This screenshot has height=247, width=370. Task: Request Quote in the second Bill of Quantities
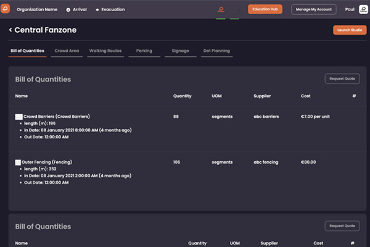(342, 226)
